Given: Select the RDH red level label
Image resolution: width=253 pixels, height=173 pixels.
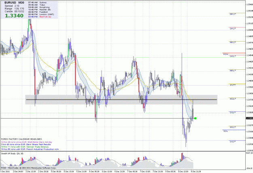Looking at the screenshot, I should [x=225, y=54].
